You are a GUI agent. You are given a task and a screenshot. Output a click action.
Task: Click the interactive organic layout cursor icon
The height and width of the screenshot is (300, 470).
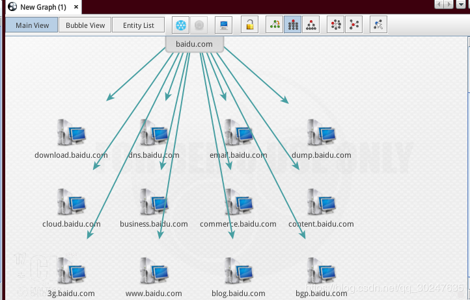[x=379, y=25]
